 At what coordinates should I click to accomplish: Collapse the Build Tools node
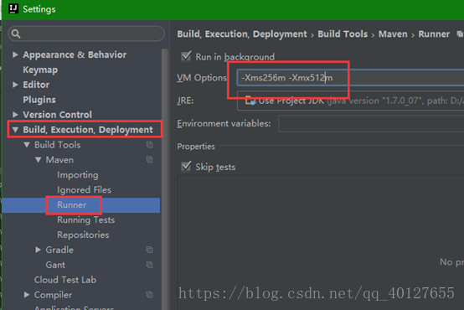click(x=27, y=145)
